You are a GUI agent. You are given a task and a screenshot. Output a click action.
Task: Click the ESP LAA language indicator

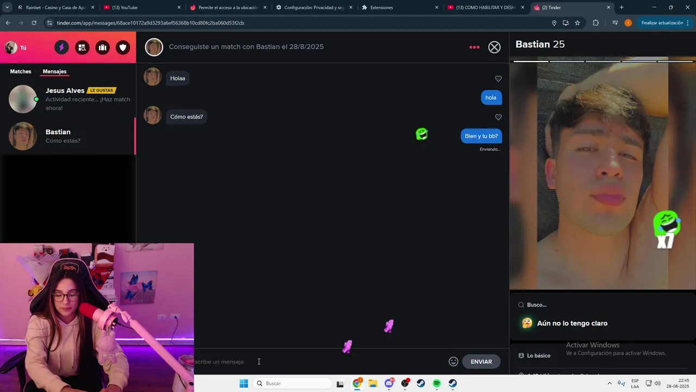(x=635, y=383)
